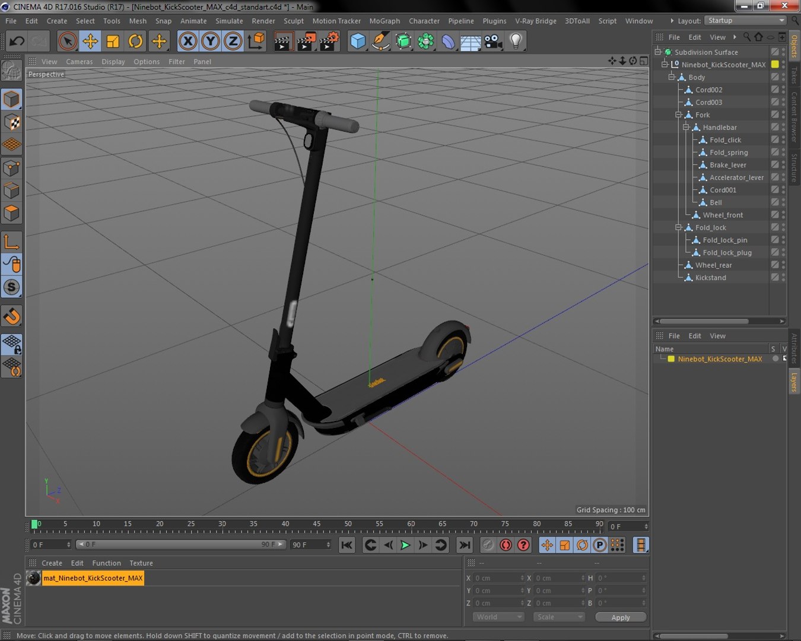Toggle X axis lock

(188, 41)
